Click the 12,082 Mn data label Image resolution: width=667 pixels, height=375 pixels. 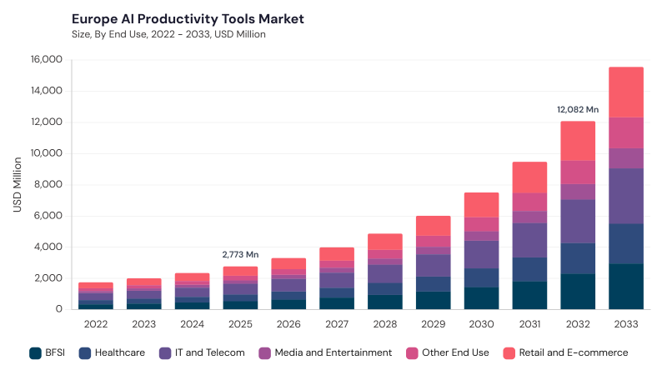pos(578,110)
